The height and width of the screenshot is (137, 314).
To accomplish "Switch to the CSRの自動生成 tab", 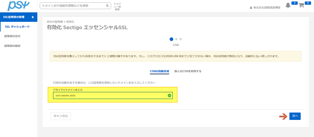I will (x=160, y=71).
